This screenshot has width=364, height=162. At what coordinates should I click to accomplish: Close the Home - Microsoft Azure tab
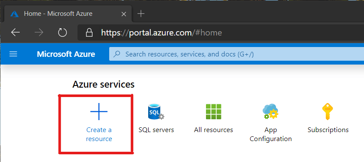tap(124, 14)
